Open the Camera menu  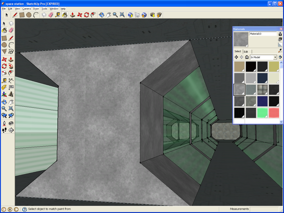pyautogui.click(x=26, y=9)
